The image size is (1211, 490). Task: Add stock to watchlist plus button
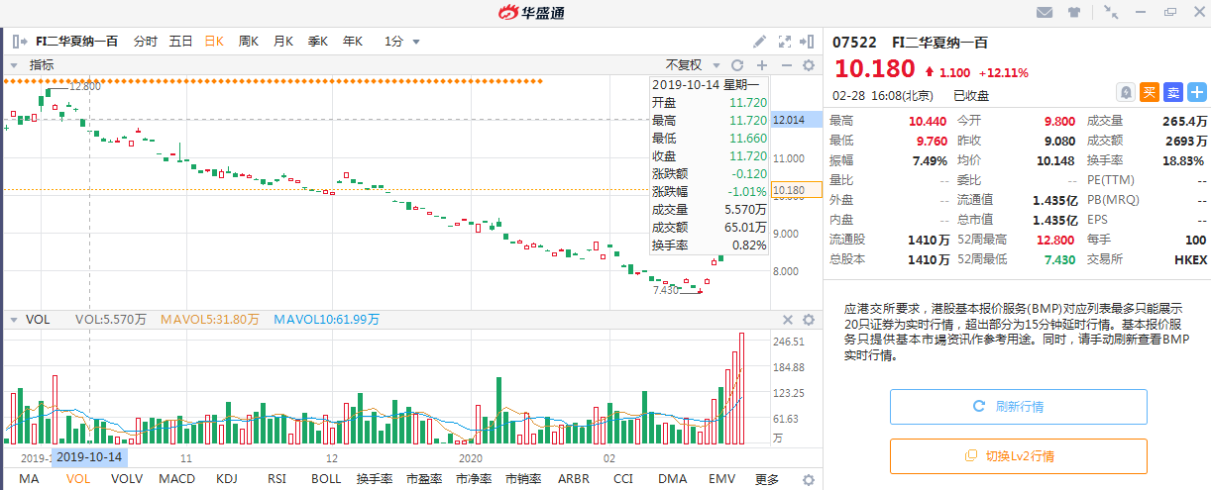click(x=1197, y=92)
